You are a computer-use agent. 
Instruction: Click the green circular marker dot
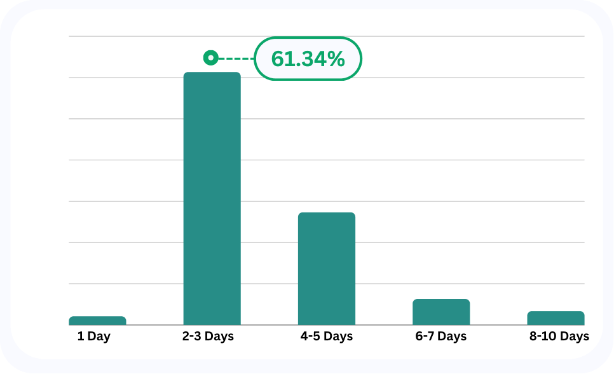click(x=210, y=58)
